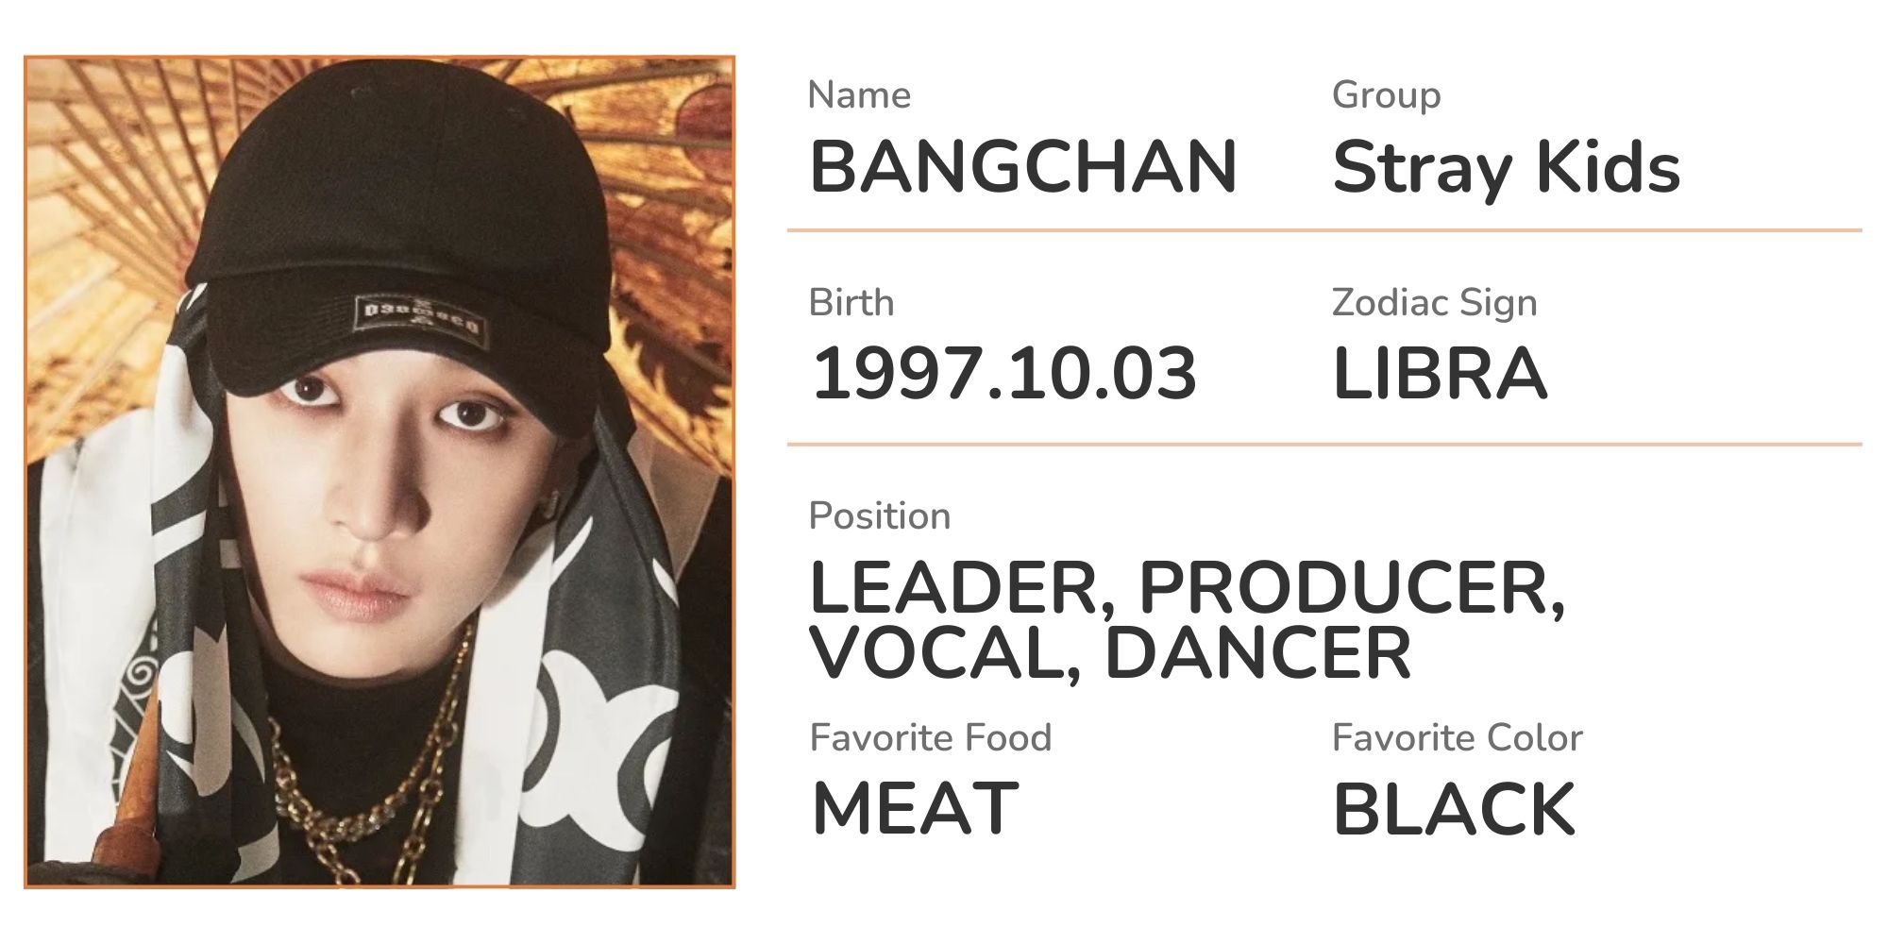1888x944 pixels.
Task: Click the BANGCHAN name text
Action: tap(1023, 167)
